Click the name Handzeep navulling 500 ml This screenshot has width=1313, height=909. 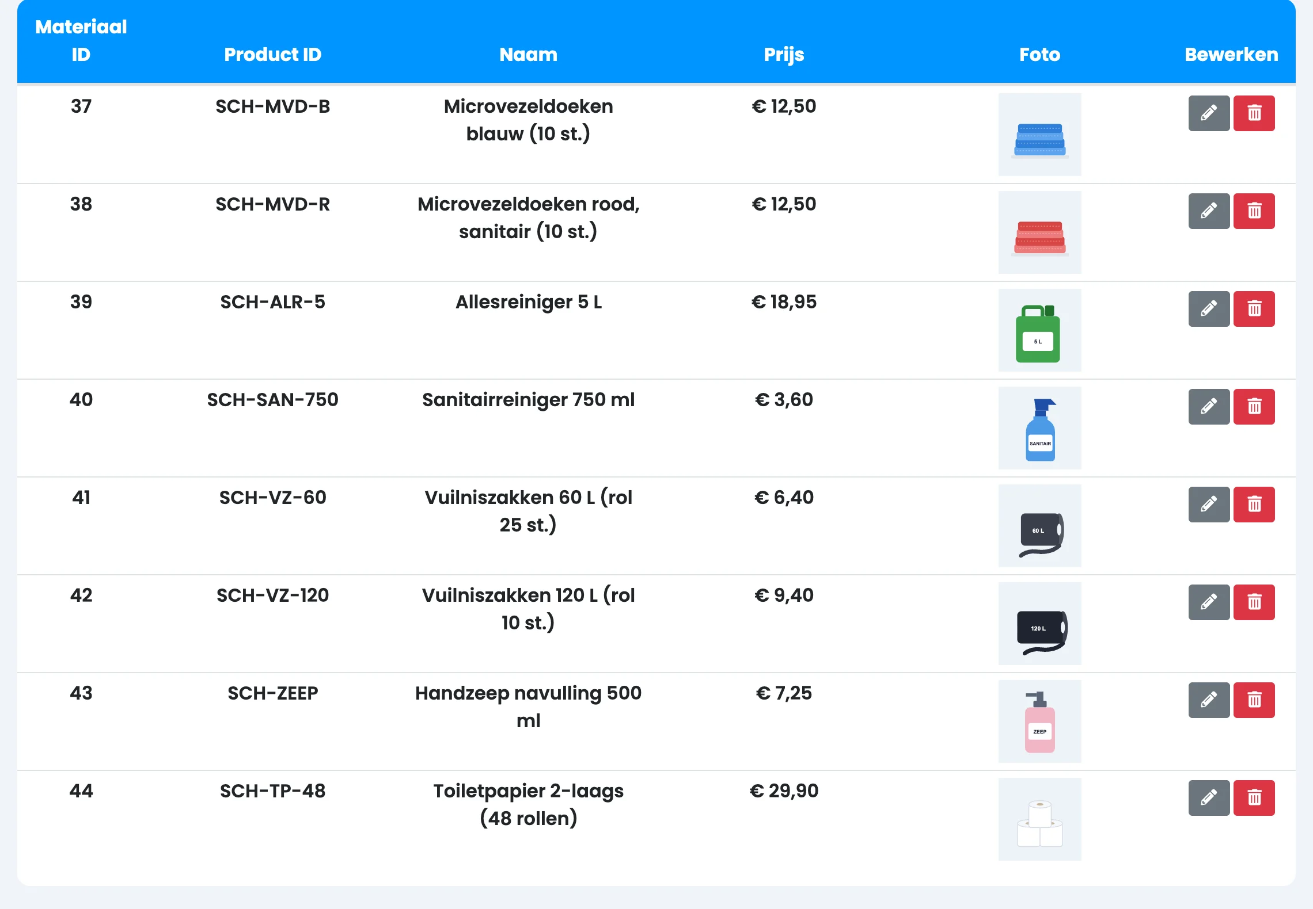[x=529, y=707]
